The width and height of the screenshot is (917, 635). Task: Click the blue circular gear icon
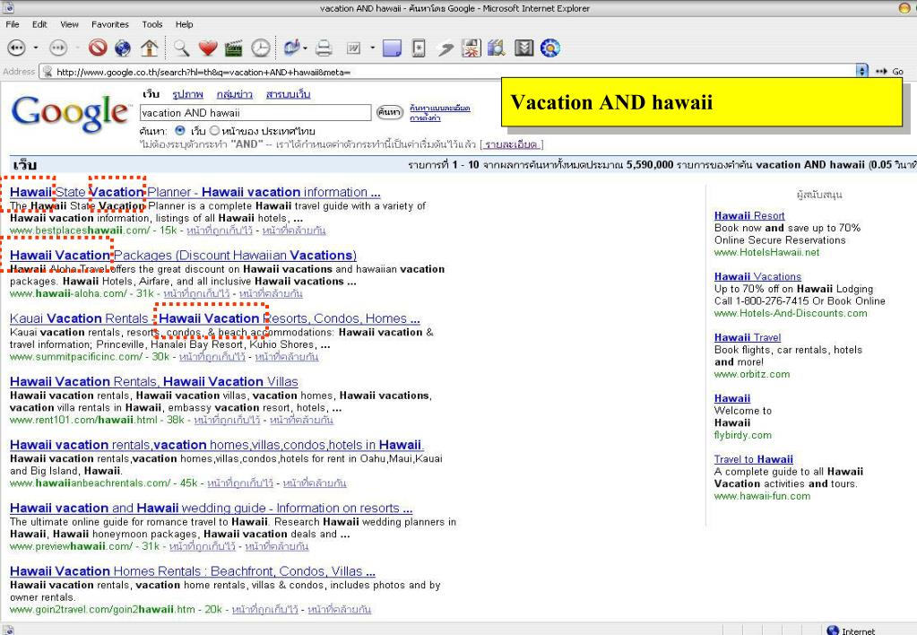point(550,48)
